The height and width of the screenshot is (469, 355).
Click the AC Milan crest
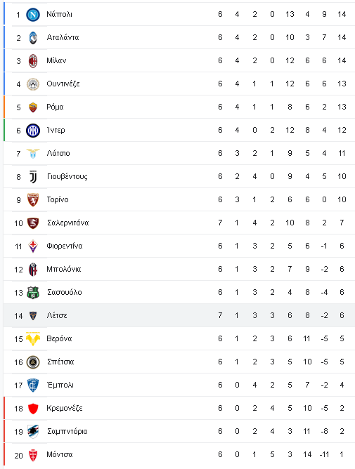pos(33,60)
